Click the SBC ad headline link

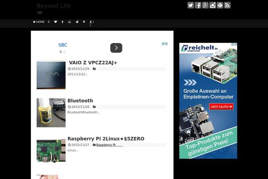point(63,45)
